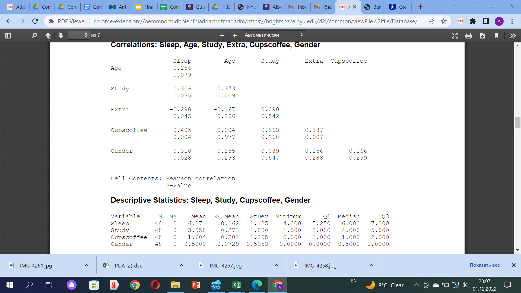
Task: Zoom in on the document
Action: click(235, 35)
